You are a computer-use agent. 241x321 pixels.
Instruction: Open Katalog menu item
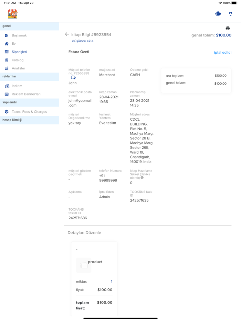pos(18,60)
